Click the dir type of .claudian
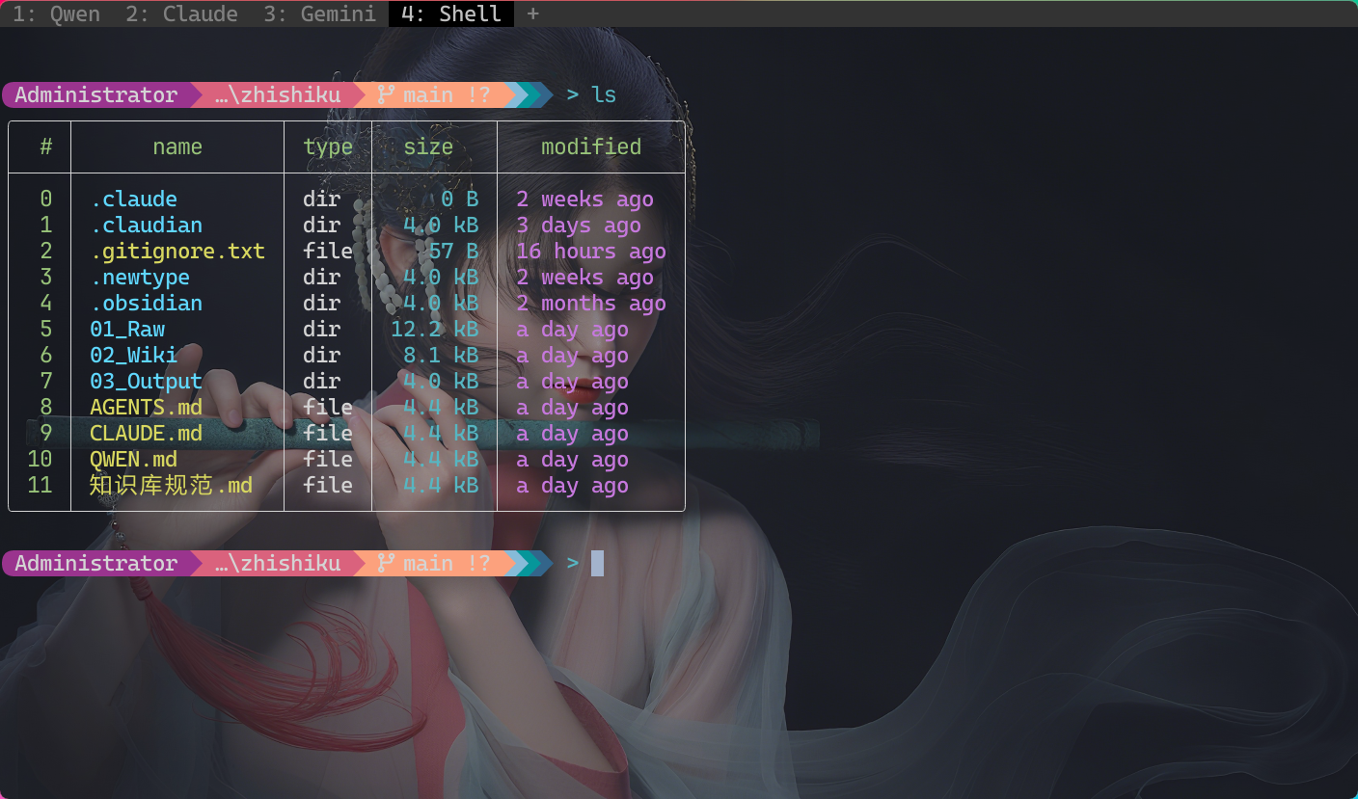The height and width of the screenshot is (799, 1358). tap(322, 226)
